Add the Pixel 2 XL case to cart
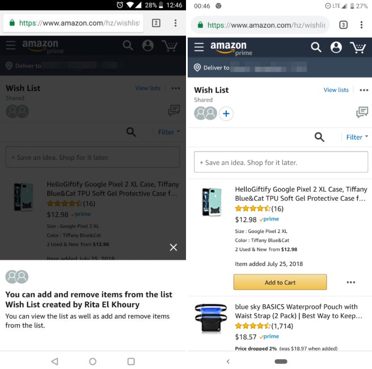 point(280,282)
